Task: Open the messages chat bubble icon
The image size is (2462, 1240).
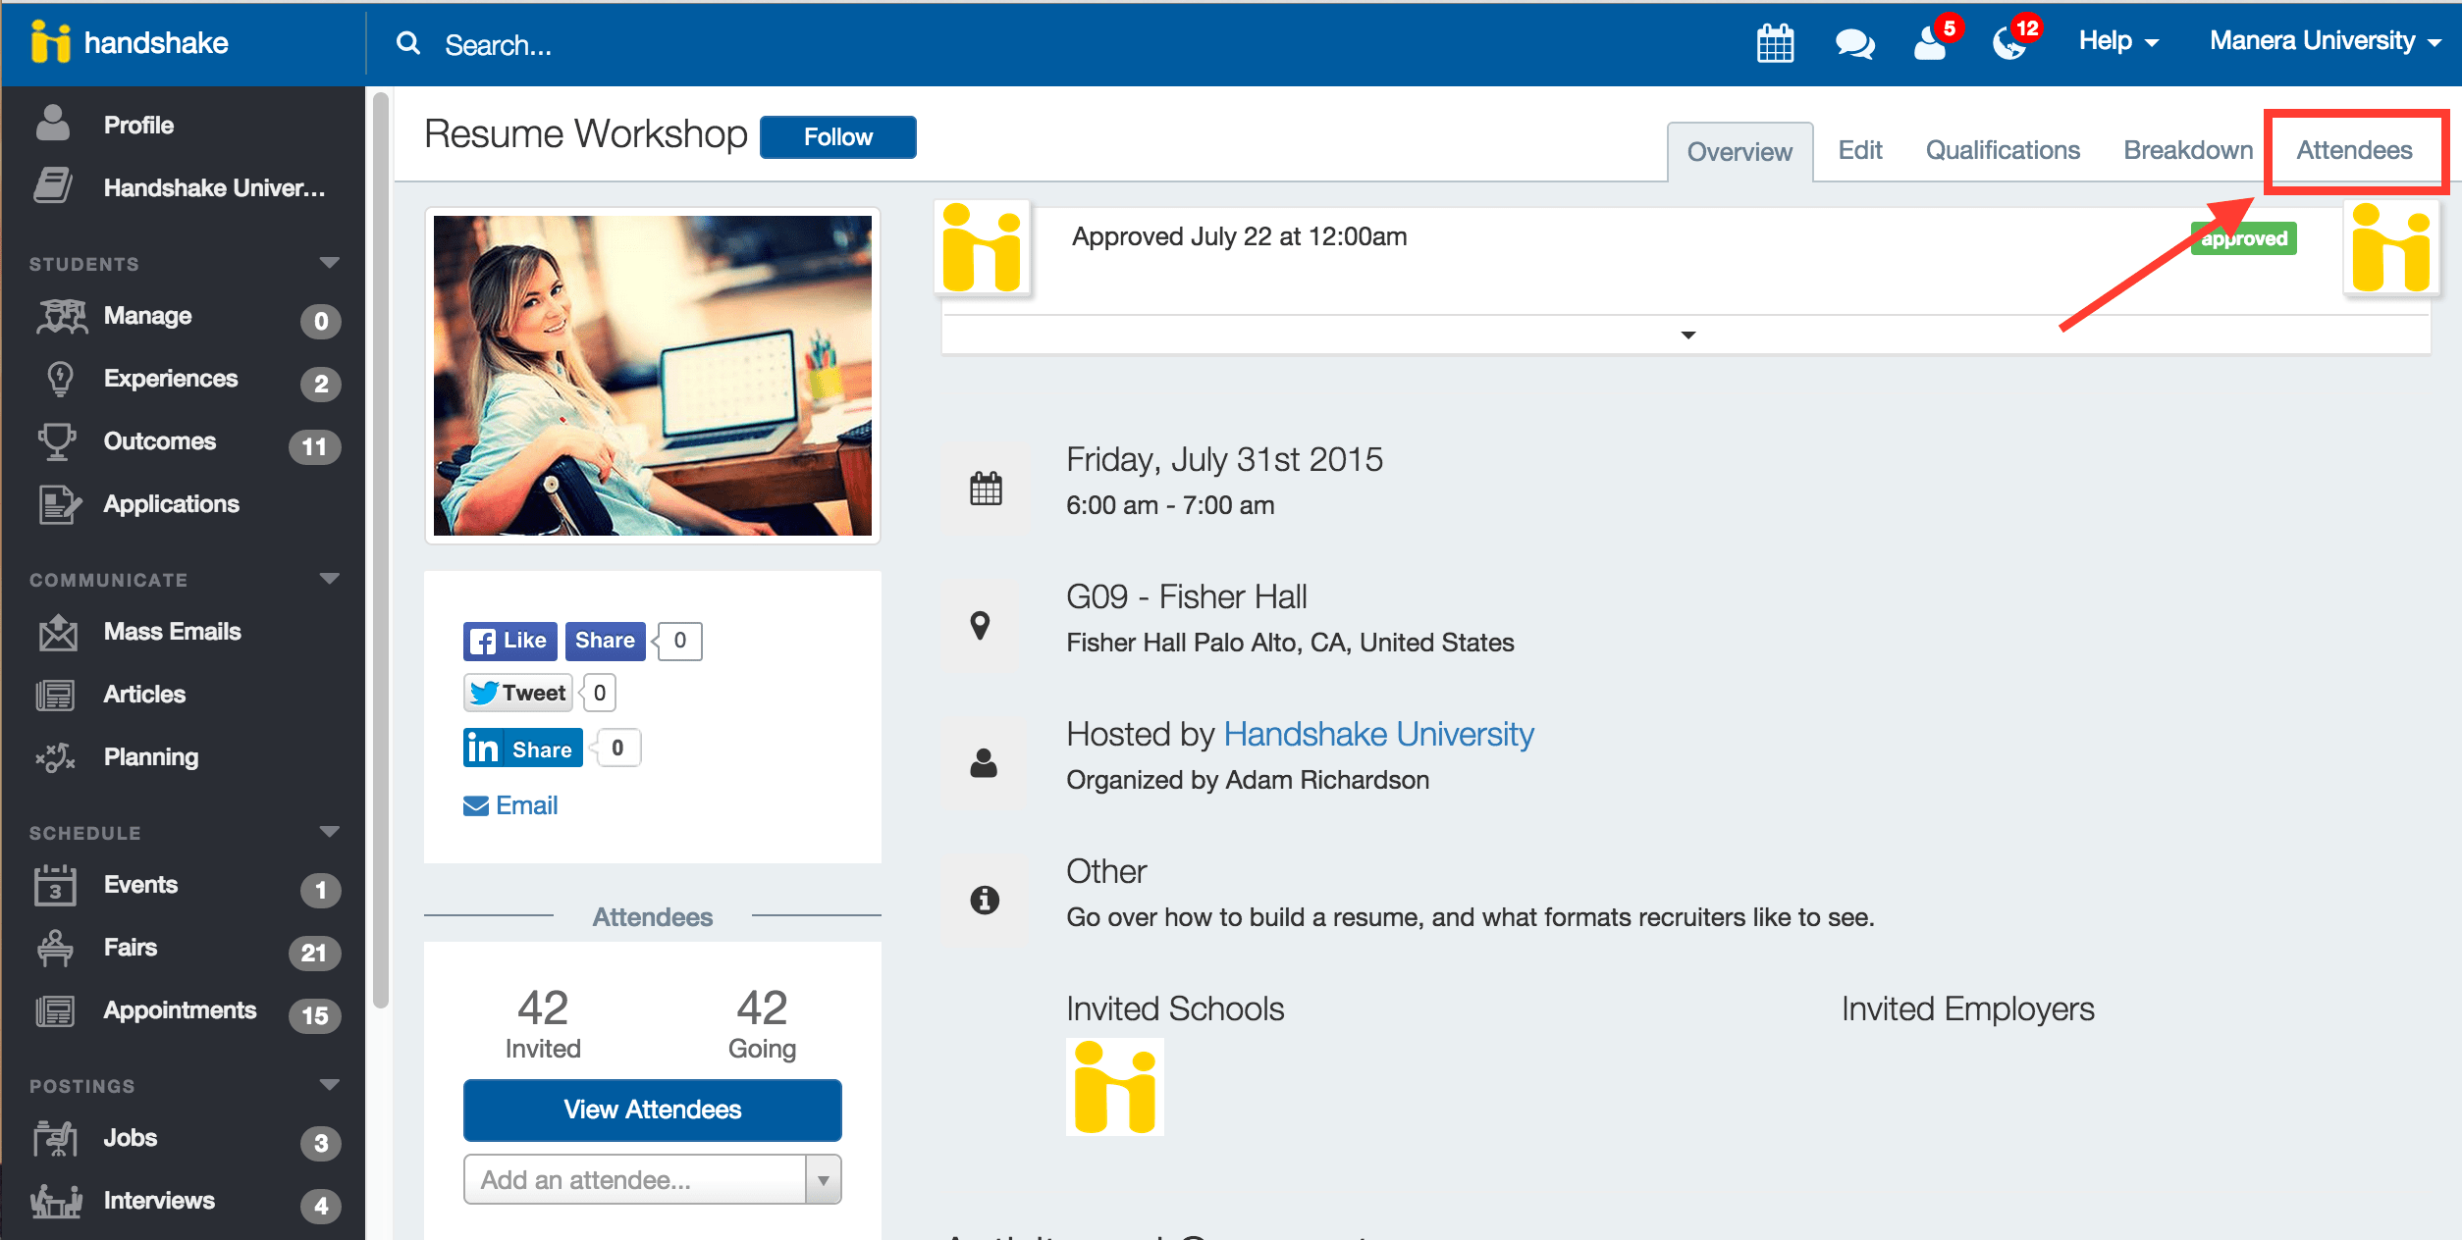Action: click(1854, 44)
